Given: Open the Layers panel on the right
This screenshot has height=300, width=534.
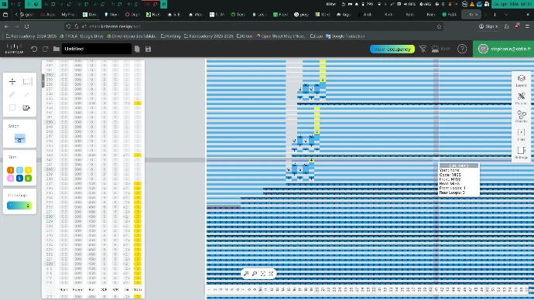Looking at the screenshot, I should (x=521, y=80).
